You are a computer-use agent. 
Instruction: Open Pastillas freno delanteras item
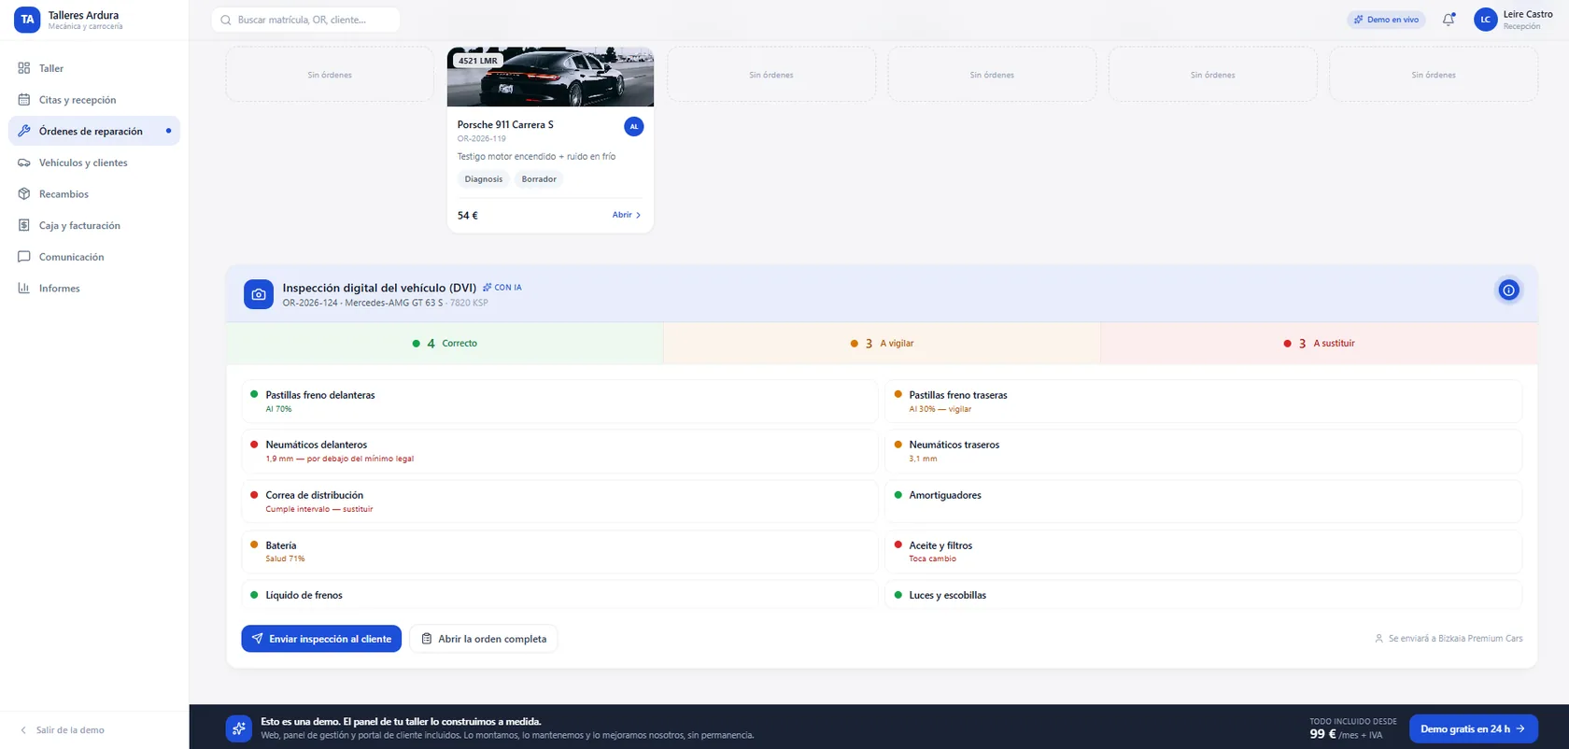(559, 402)
